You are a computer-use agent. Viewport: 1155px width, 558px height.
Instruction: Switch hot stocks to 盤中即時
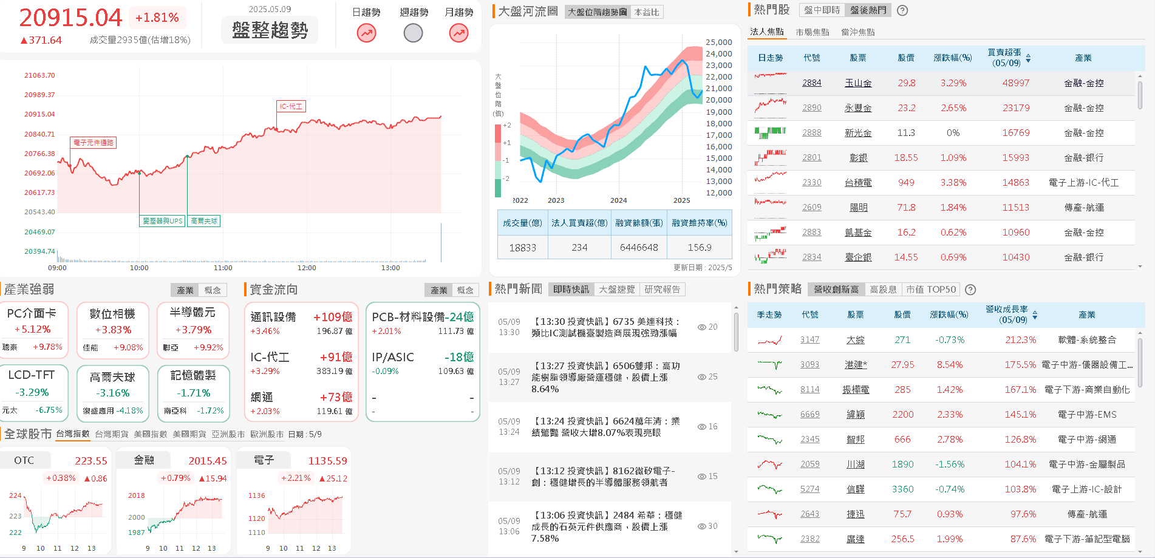pyautogui.click(x=822, y=10)
